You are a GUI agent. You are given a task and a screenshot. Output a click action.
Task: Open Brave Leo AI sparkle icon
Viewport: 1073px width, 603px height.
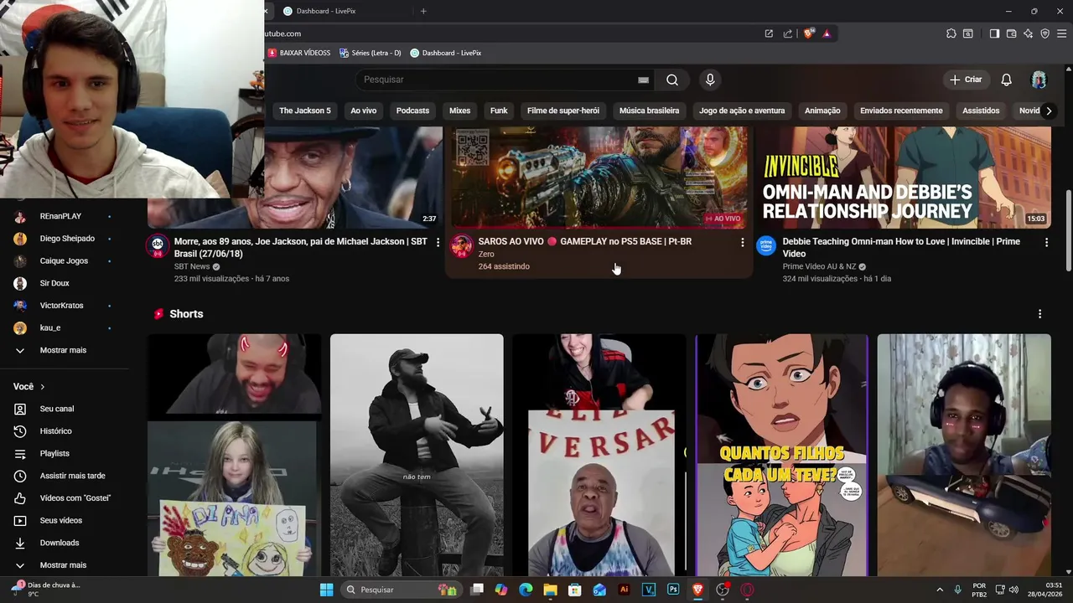[1028, 33]
